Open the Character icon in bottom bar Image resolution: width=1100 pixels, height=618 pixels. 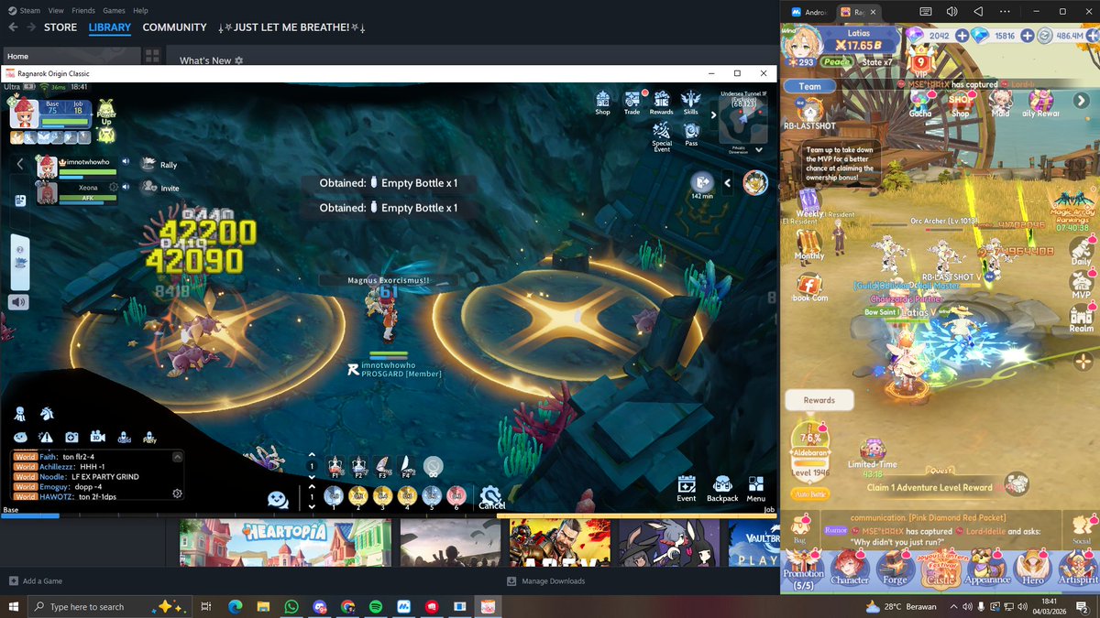850,569
